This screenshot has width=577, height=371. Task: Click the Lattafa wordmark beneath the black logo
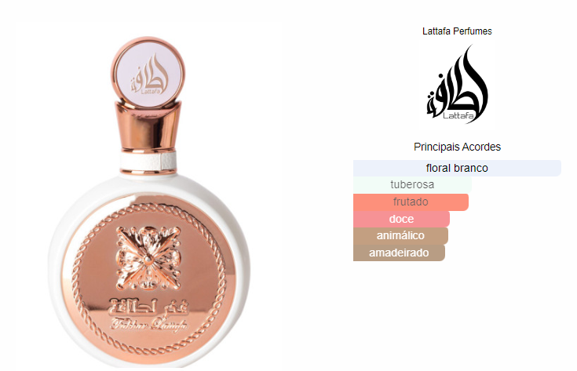coord(458,116)
